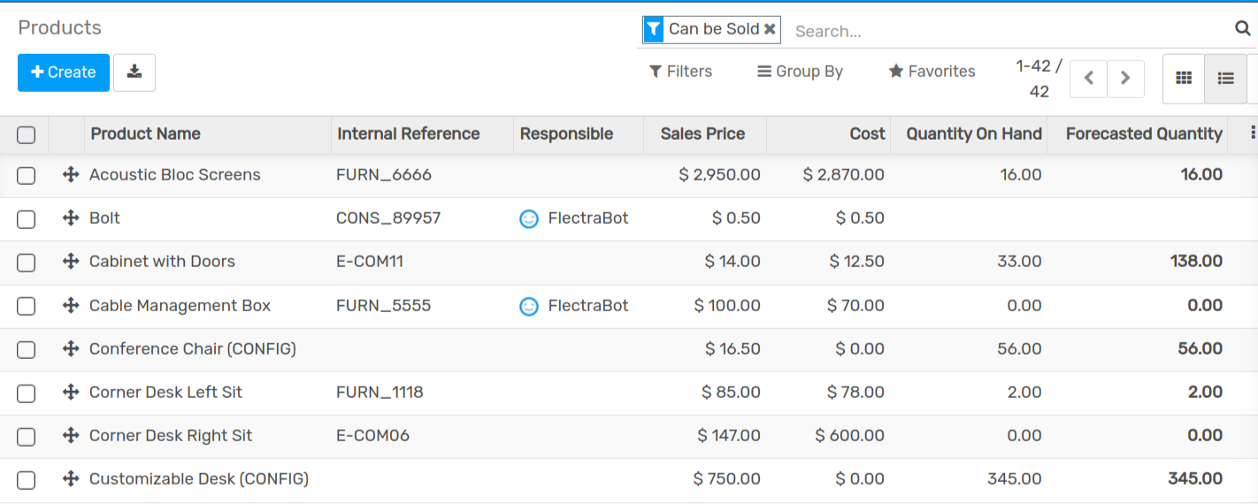Switch to list view

pyautogui.click(x=1225, y=79)
